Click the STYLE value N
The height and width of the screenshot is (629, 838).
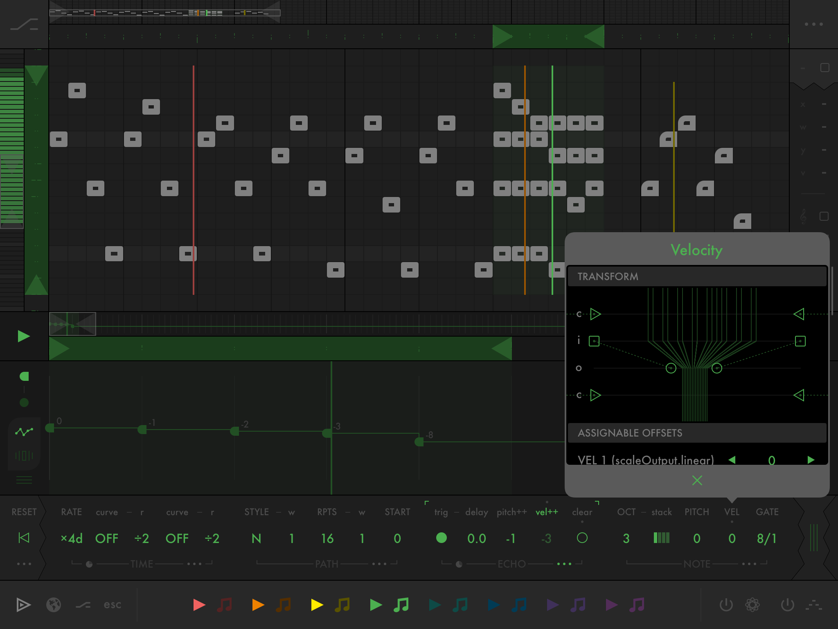click(257, 538)
